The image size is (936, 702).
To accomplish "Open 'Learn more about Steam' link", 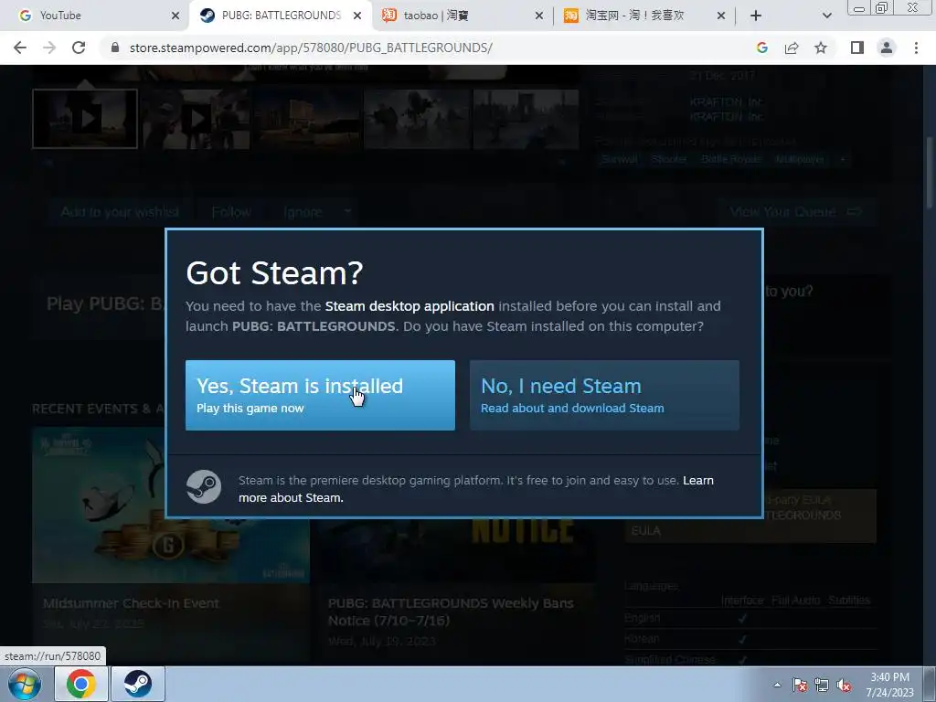I will (475, 489).
